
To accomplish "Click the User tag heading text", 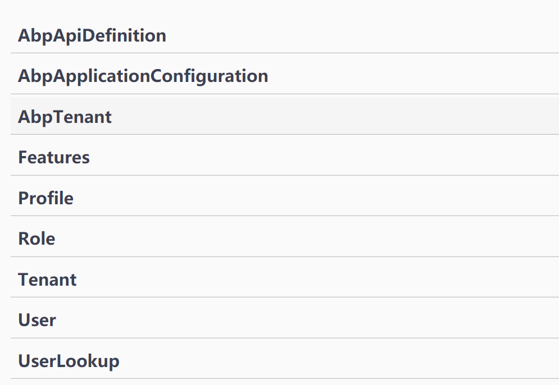I will (37, 320).
